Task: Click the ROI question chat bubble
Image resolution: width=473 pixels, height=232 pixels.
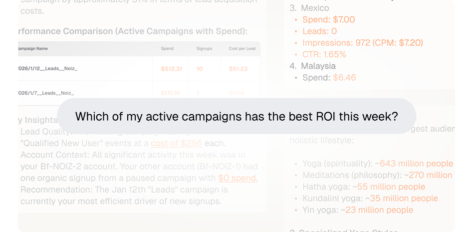Action: click(236, 116)
